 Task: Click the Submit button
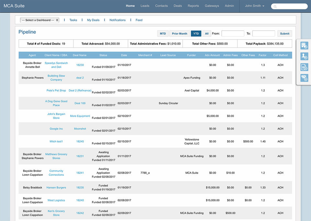(285, 33)
